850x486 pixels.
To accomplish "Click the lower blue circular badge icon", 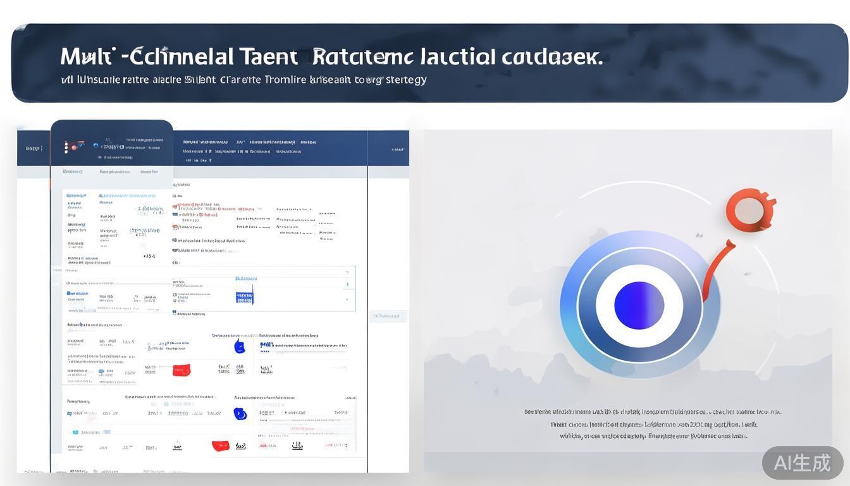I will click(x=240, y=414).
